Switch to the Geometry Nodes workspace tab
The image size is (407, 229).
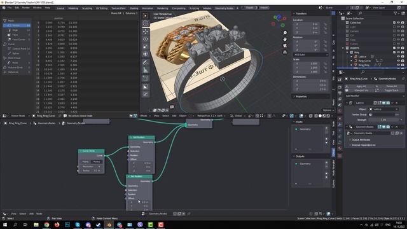224,8
